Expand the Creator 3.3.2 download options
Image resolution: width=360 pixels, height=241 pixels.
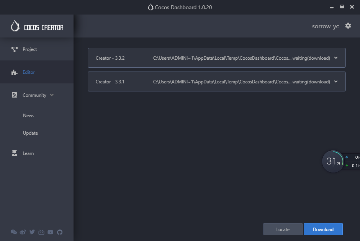click(x=336, y=58)
